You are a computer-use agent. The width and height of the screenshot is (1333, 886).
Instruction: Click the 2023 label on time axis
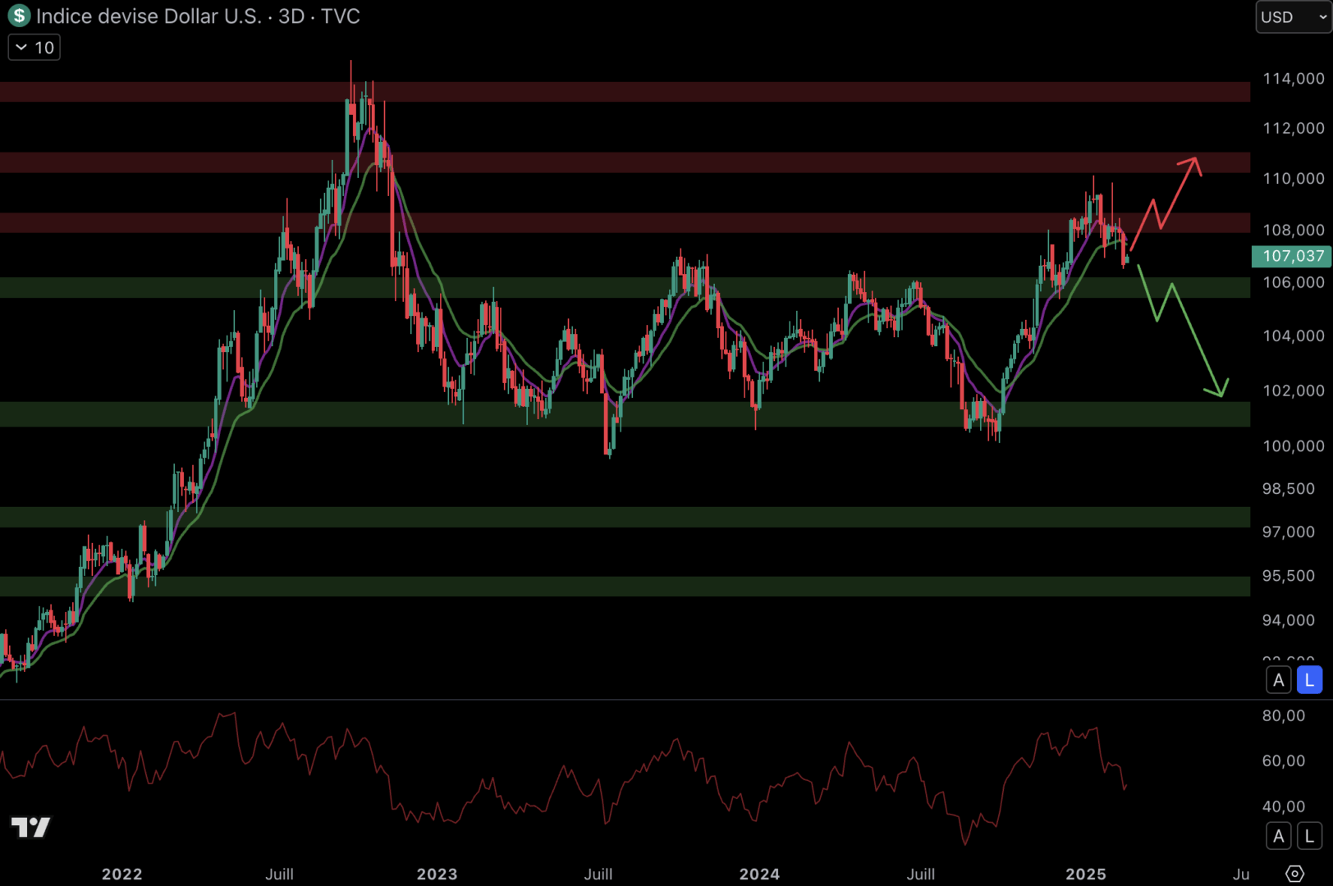[x=437, y=874]
